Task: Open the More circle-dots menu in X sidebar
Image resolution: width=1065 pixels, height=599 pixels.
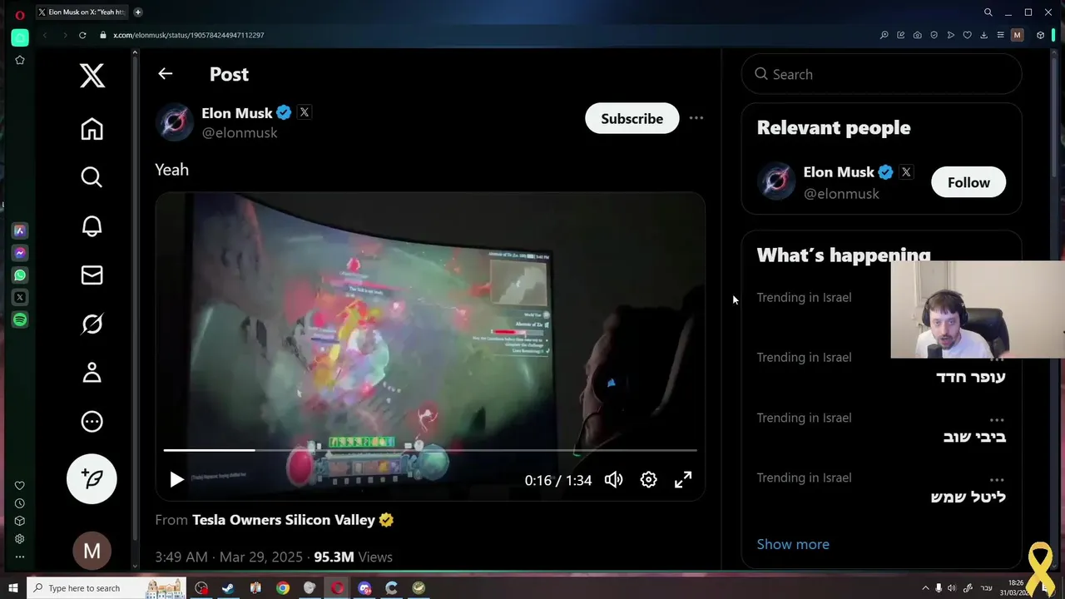Action: click(92, 422)
